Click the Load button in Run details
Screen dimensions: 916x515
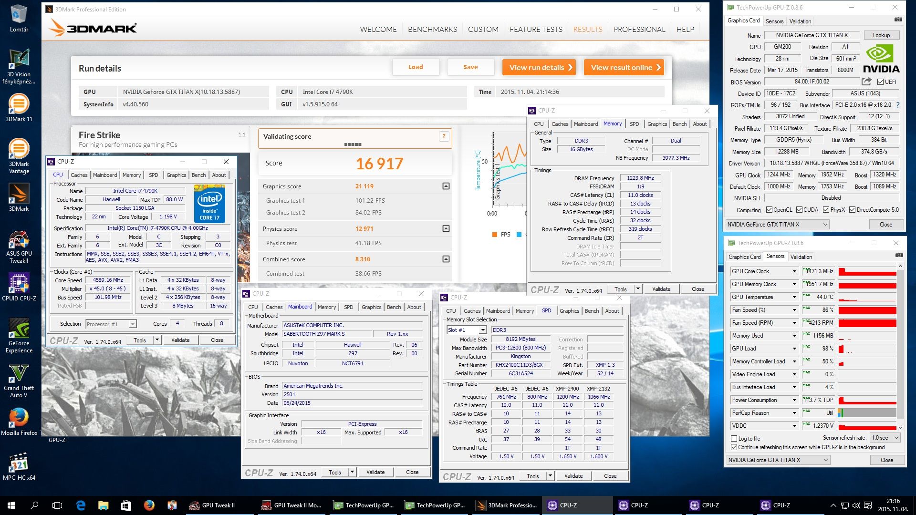coord(416,67)
